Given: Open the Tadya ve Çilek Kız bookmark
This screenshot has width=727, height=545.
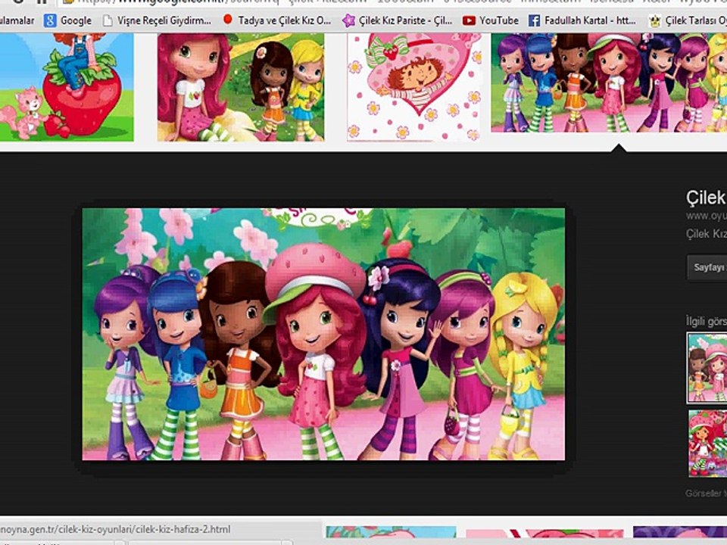Looking at the screenshot, I should [277, 20].
